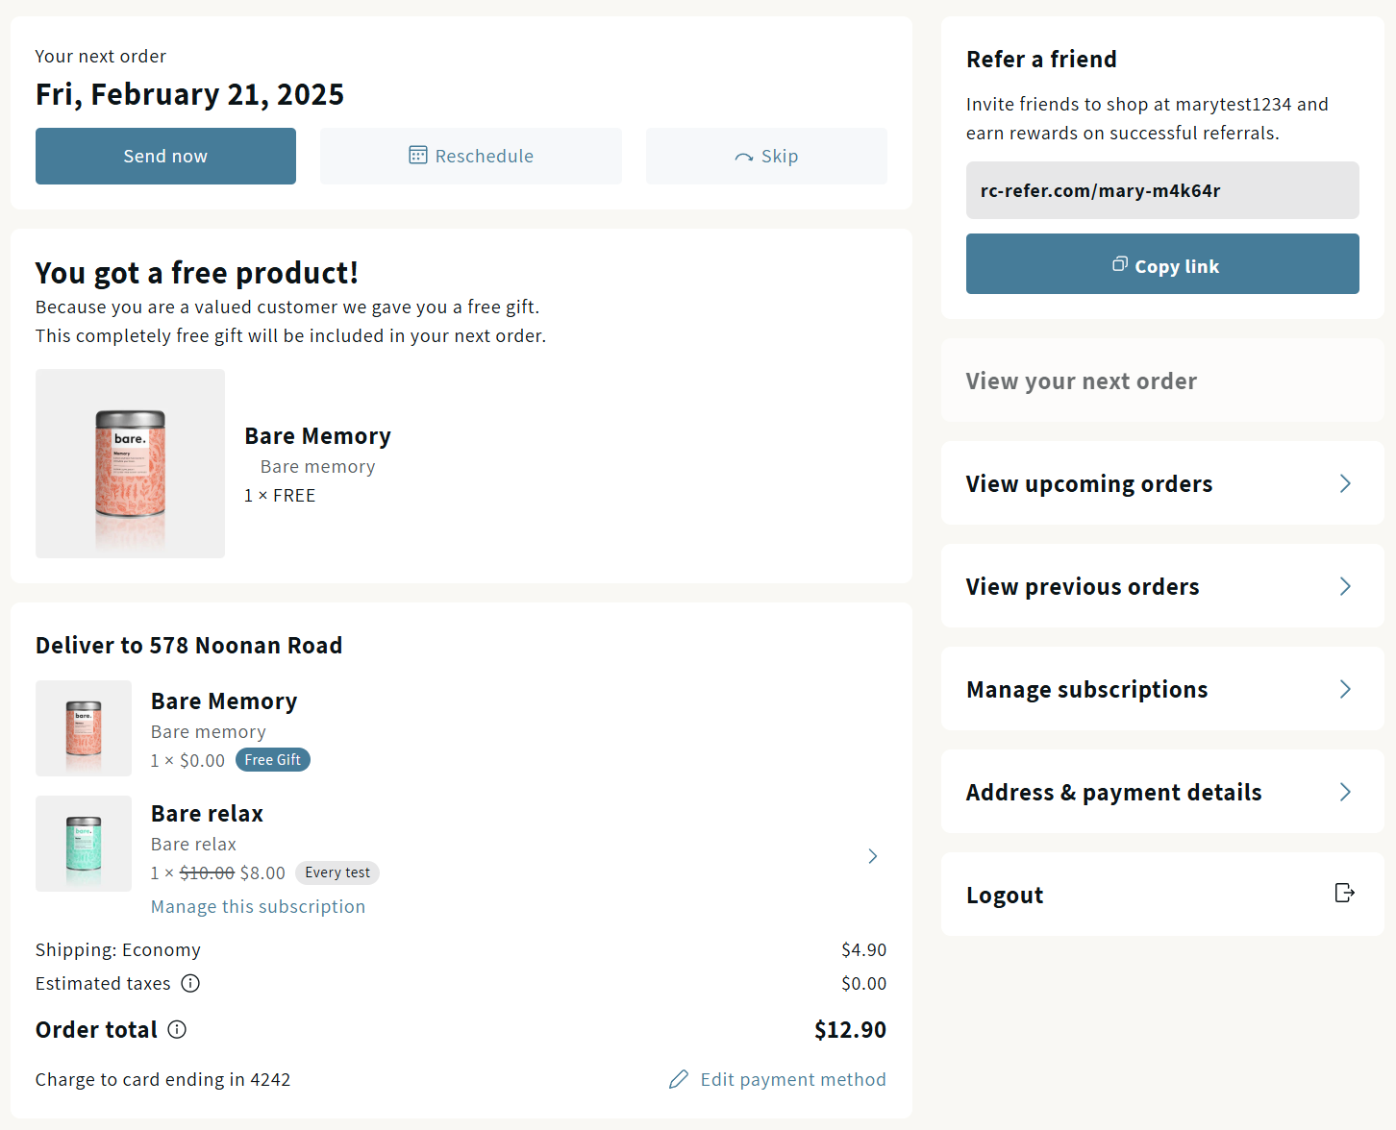Click the chevron beside Address & payment details
This screenshot has height=1130, width=1396.
point(1345,792)
